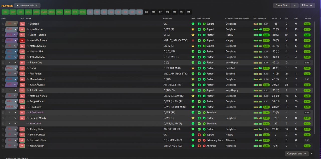Image resolution: width=321 pixels, height=159 pixels.
Task: Click the player list vertical scrollbar
Action: coord(314,78)
